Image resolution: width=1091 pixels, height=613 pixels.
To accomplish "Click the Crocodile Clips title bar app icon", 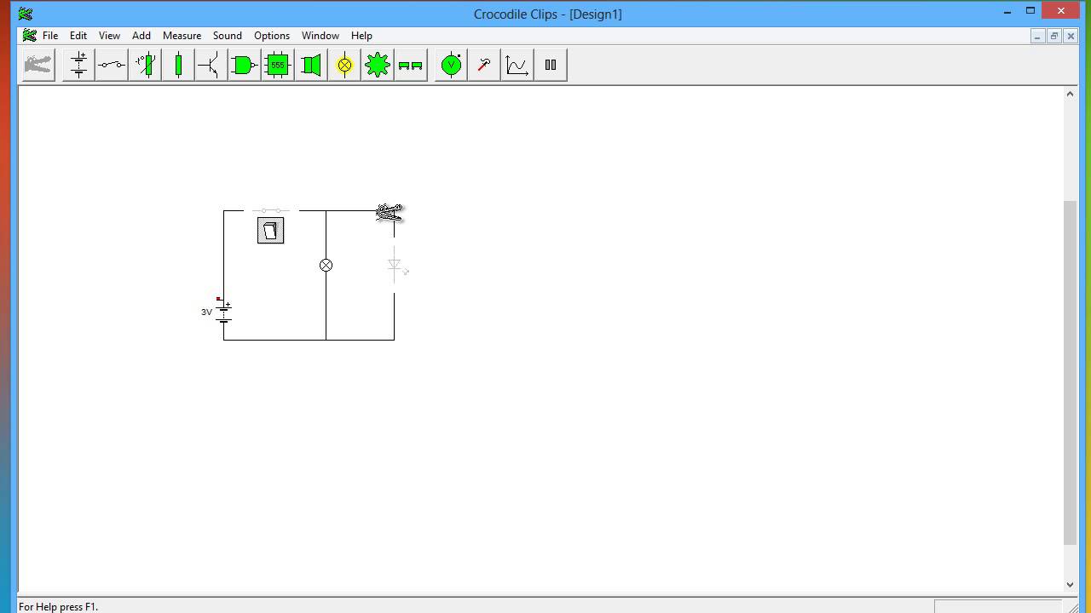I will [26, 14].
